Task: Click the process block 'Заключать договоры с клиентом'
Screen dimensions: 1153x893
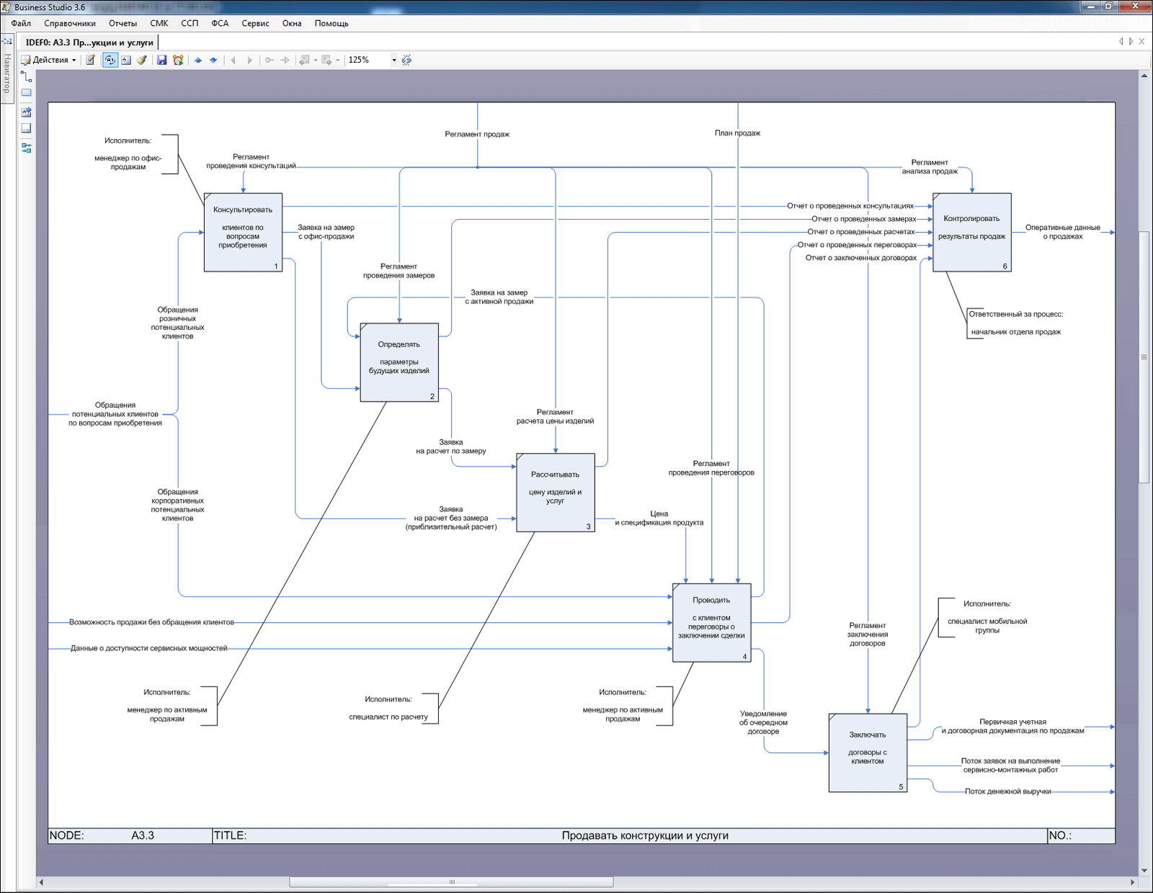Action: [868, 753]
